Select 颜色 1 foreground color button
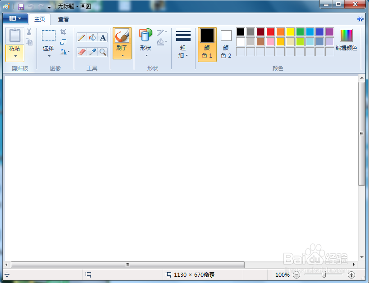This screenshot has width=369, height=283. [207, 45]
